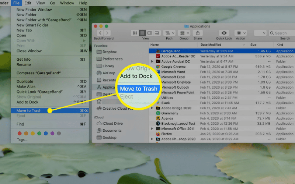
Task: Switch to list view
Action: (142, 33)
